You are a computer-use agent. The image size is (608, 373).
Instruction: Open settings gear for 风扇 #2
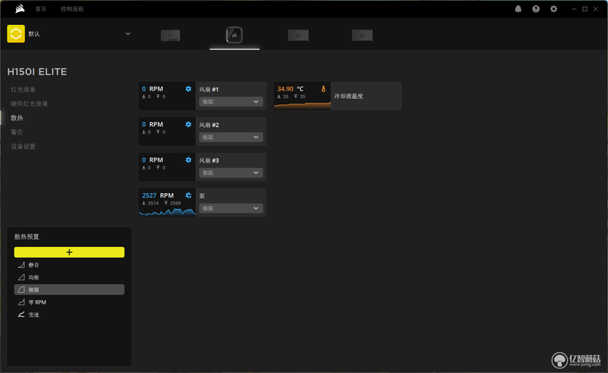tap(188, 125)
